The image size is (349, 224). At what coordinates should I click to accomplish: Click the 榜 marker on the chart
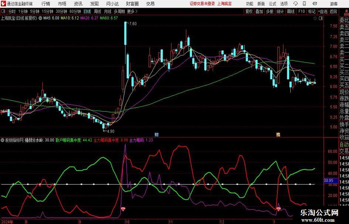pos(278,134)
